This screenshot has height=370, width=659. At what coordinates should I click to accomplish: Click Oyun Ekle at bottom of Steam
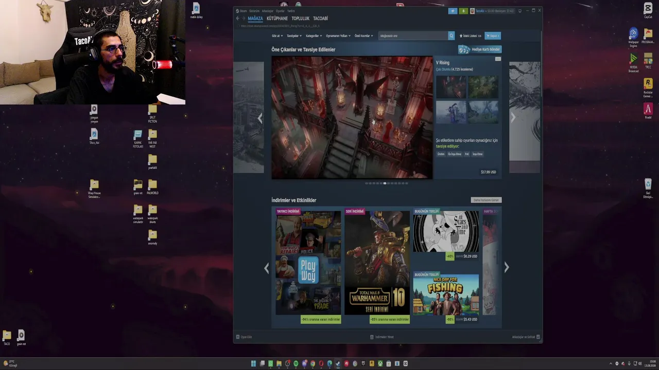click(244, 337)
